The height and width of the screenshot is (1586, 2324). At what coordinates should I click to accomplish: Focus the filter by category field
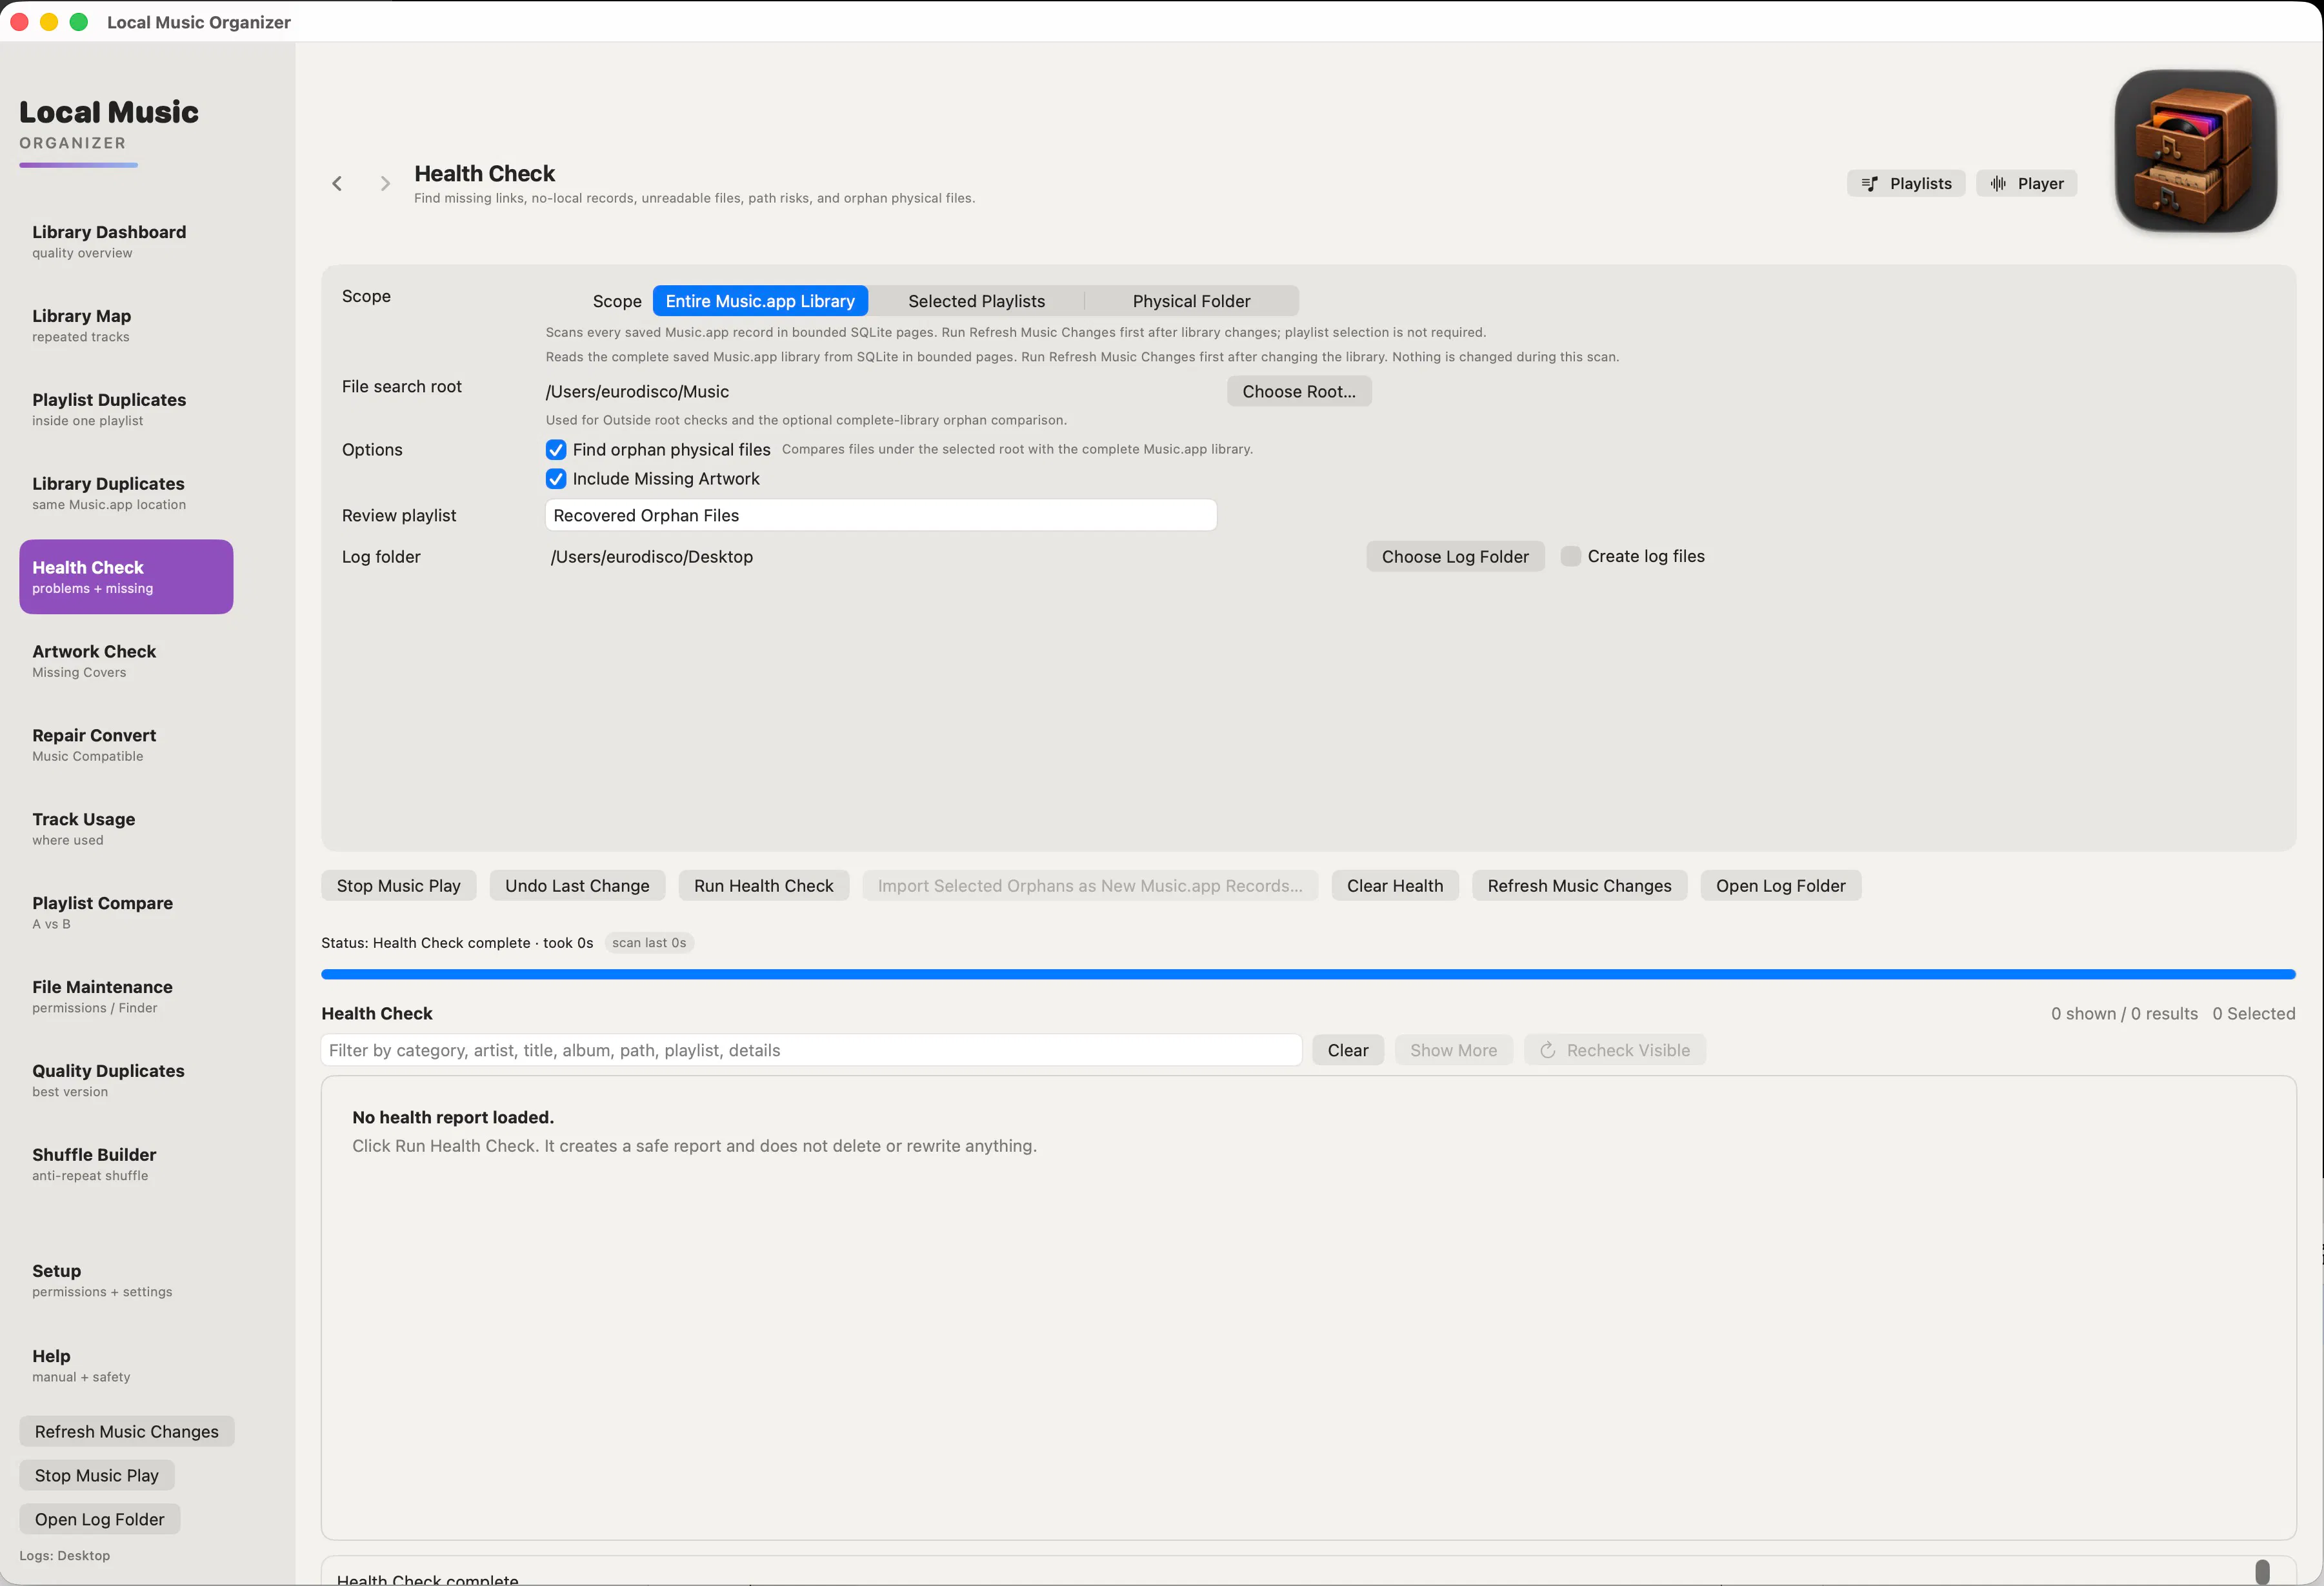811,1050
